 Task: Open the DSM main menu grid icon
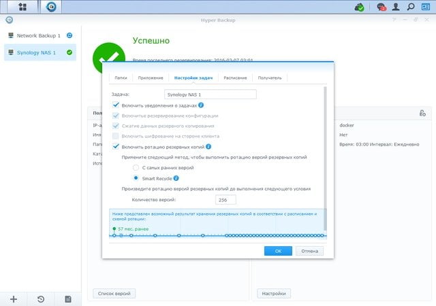tap(22, 7)
